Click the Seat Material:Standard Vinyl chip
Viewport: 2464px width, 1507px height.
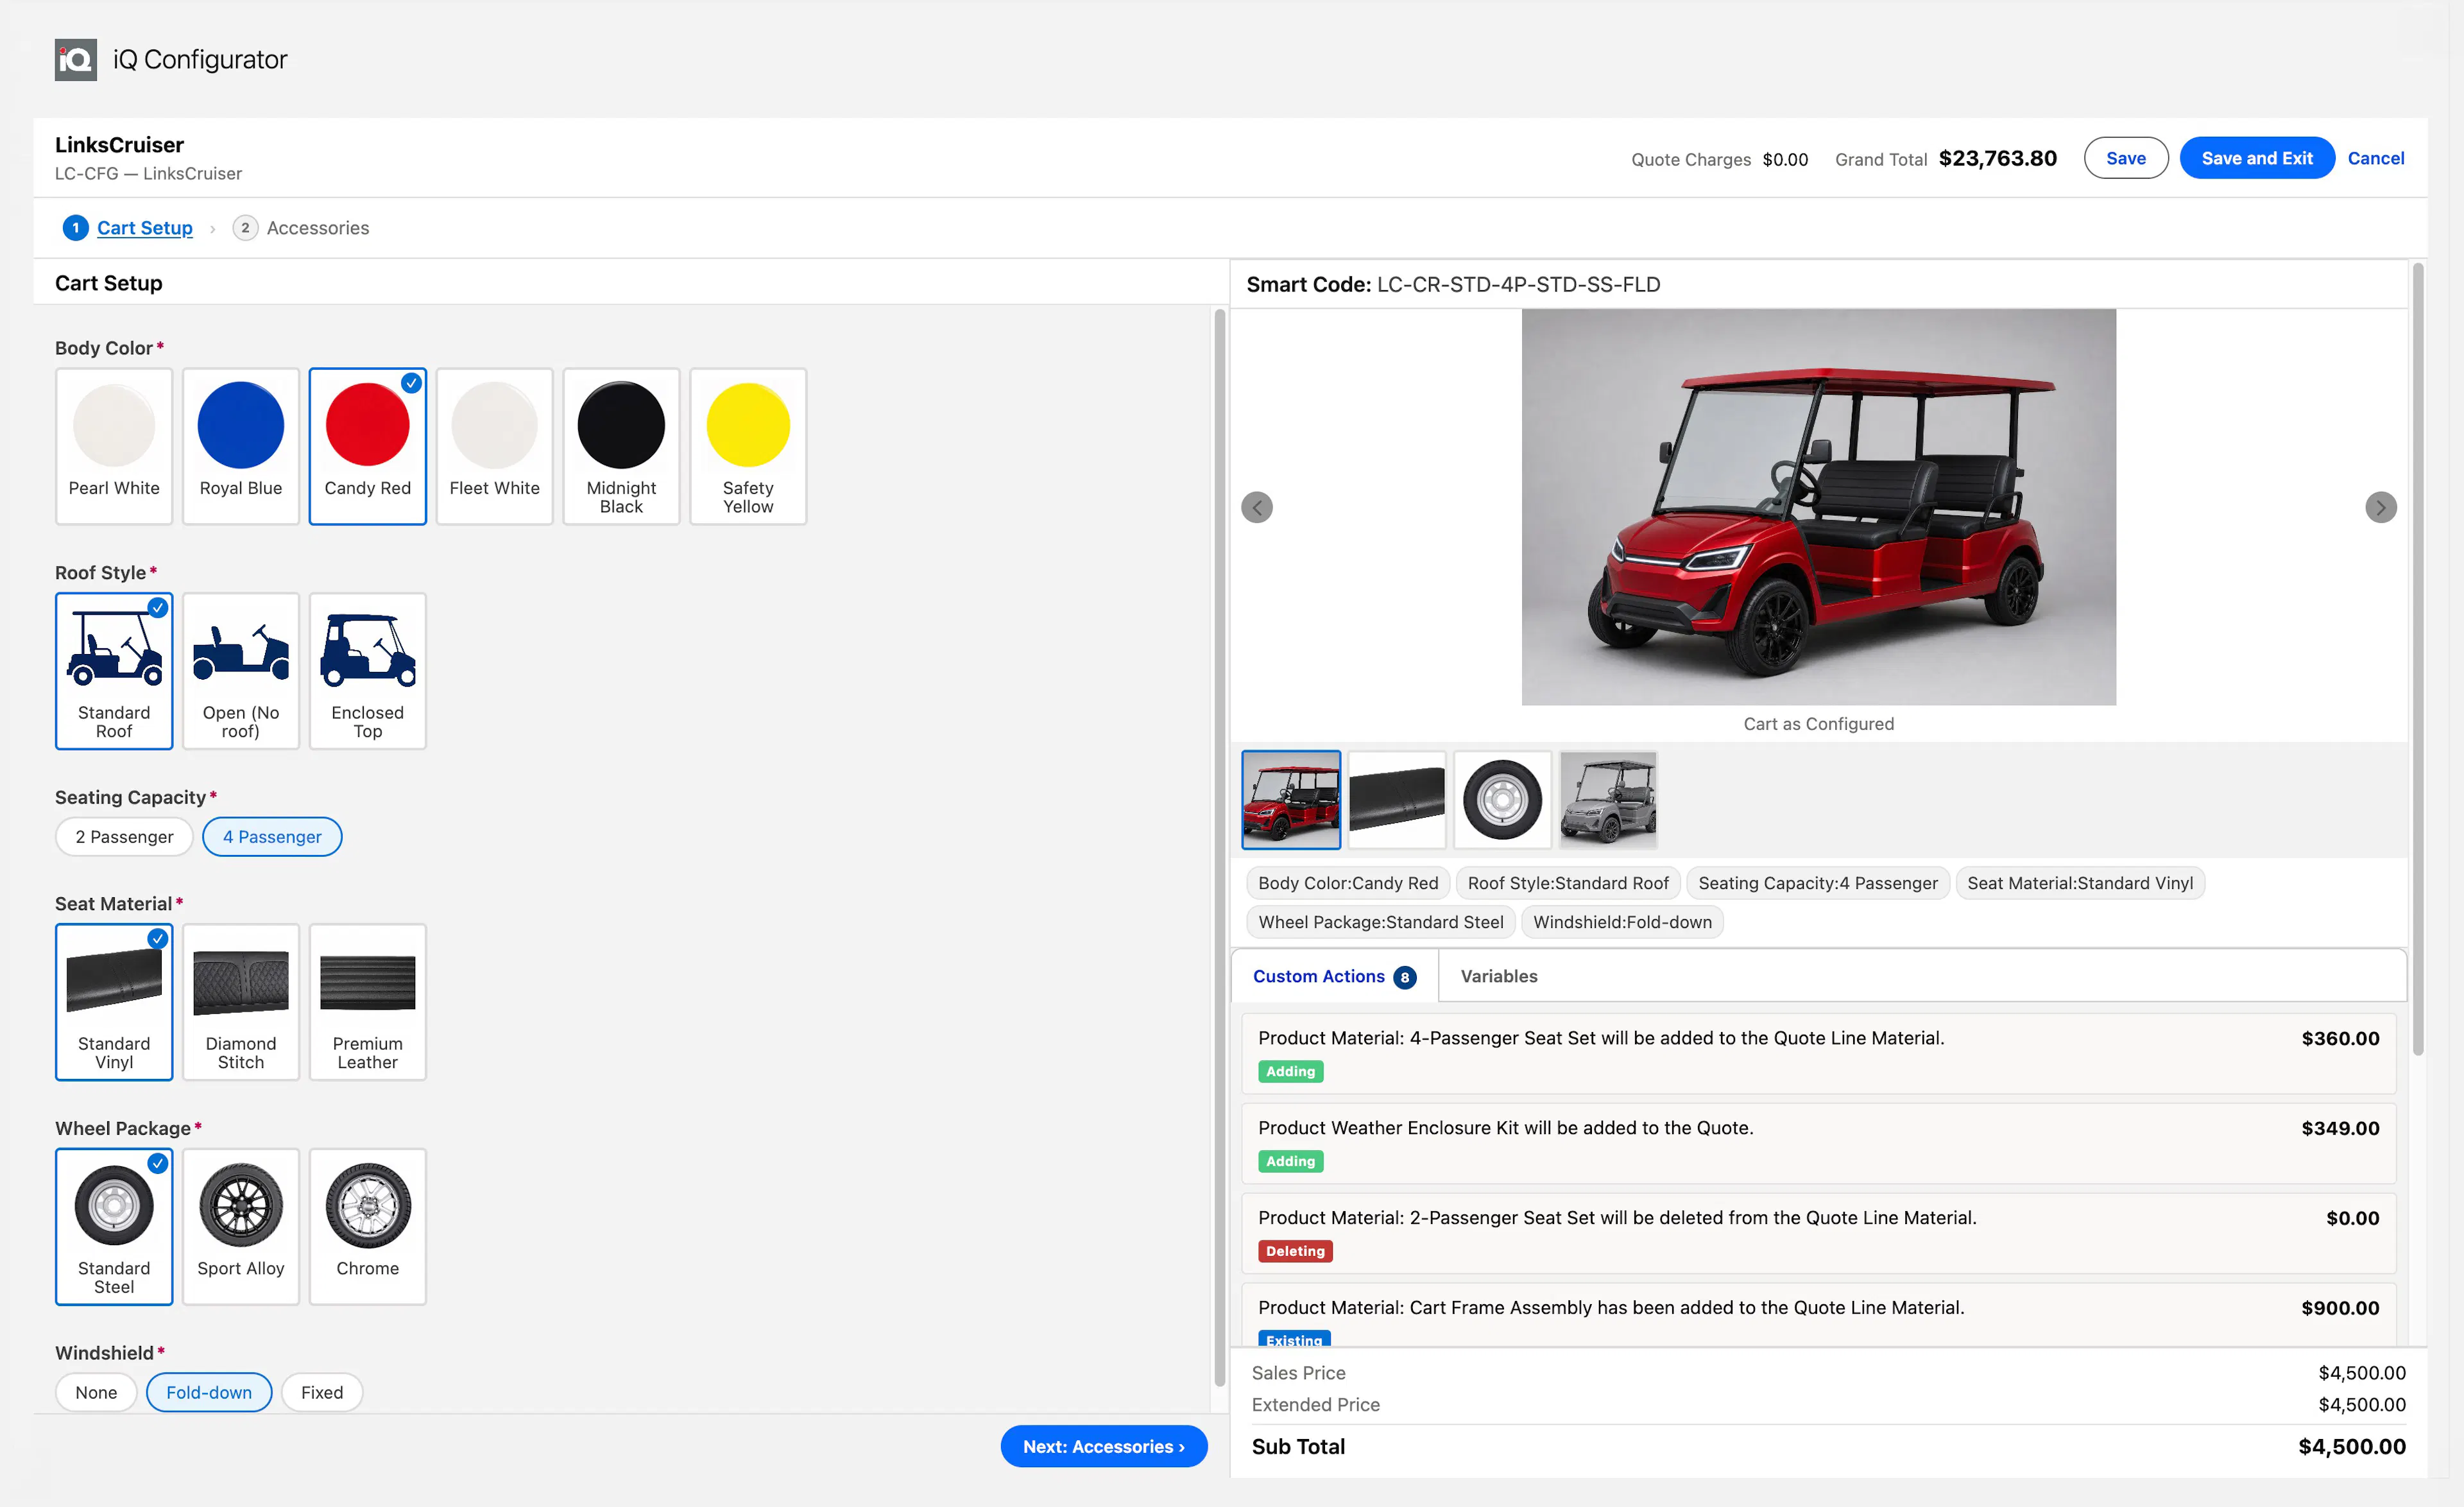(2080, 883)
